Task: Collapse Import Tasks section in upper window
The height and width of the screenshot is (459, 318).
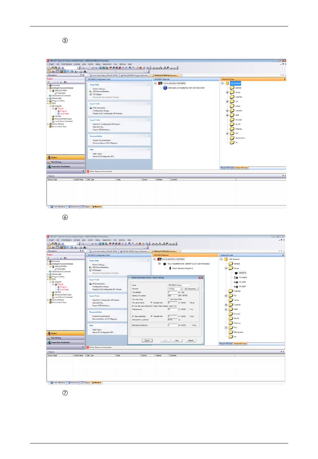Action: (x=149, y=120)
